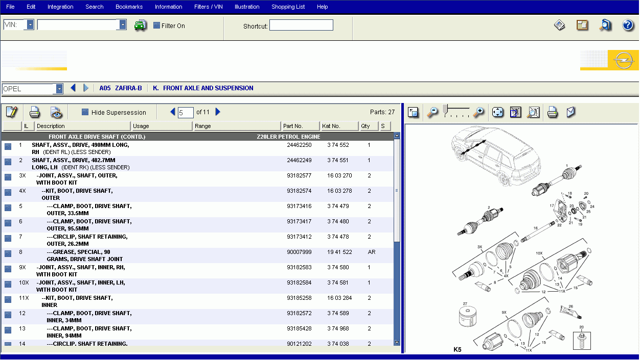Click the zoom out magnifier on illustration toolbar
Image resolution: width=640 pixels, height=360 pixels.
[432, 112]
